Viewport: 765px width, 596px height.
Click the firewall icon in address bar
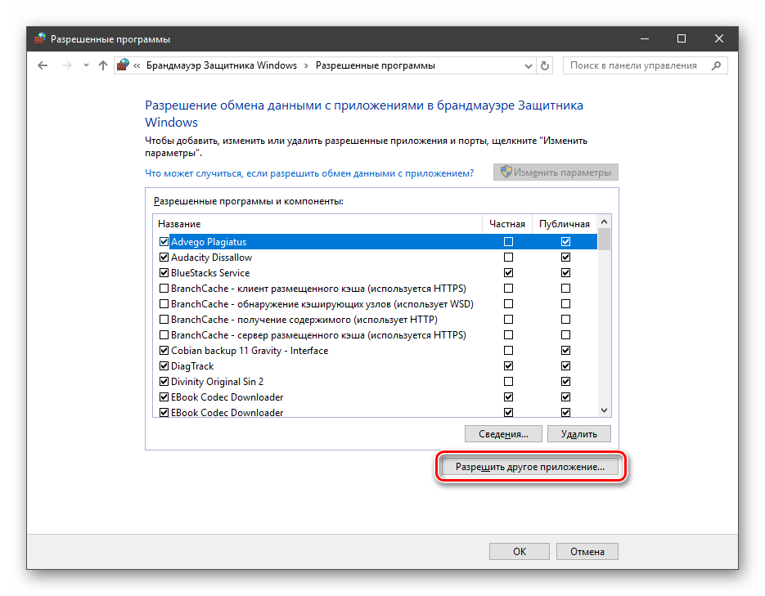123,65
